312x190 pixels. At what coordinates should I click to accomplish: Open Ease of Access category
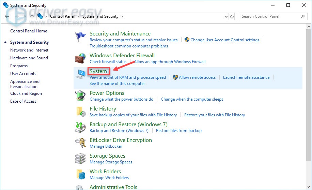click(x=23, y=101)
